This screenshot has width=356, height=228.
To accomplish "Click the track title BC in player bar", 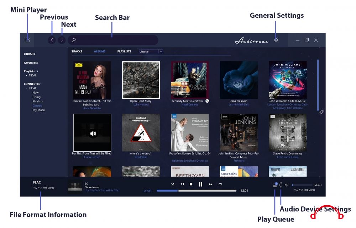I will pos(86,184).
